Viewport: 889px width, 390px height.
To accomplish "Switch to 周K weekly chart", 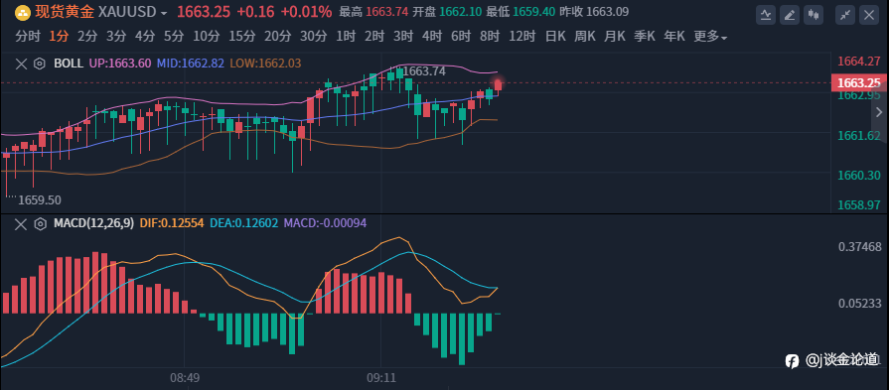I will [x=584, y=37].
